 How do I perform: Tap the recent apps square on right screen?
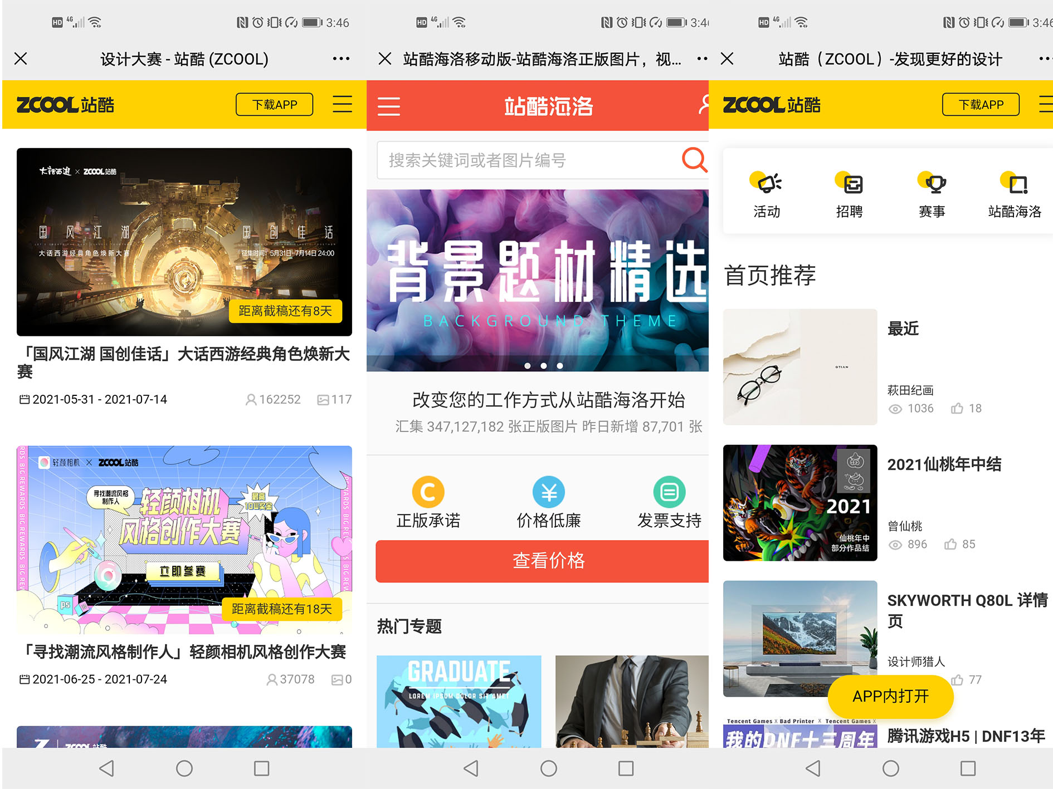[968, 768]
